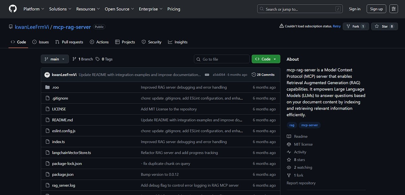Screen dimensions: 405x195
Task: Click the tags icon next to 0 Tags
Action: pos(98,59)
